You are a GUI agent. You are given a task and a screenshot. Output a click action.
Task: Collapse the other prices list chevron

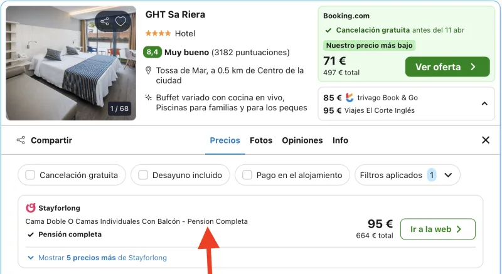pyautogui.click(x=484, y=103)
